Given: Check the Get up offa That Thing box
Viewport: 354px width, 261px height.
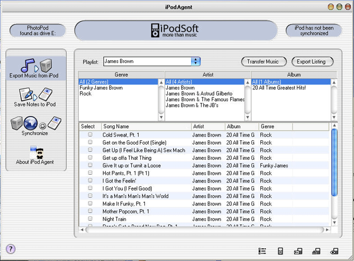Looking at the screenshot, I should coord(90,157).
